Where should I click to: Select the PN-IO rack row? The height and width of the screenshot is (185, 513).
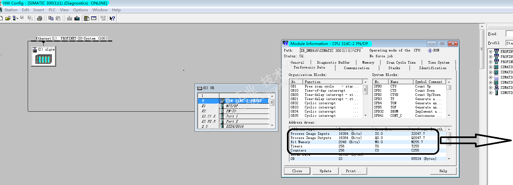point(233,111)
